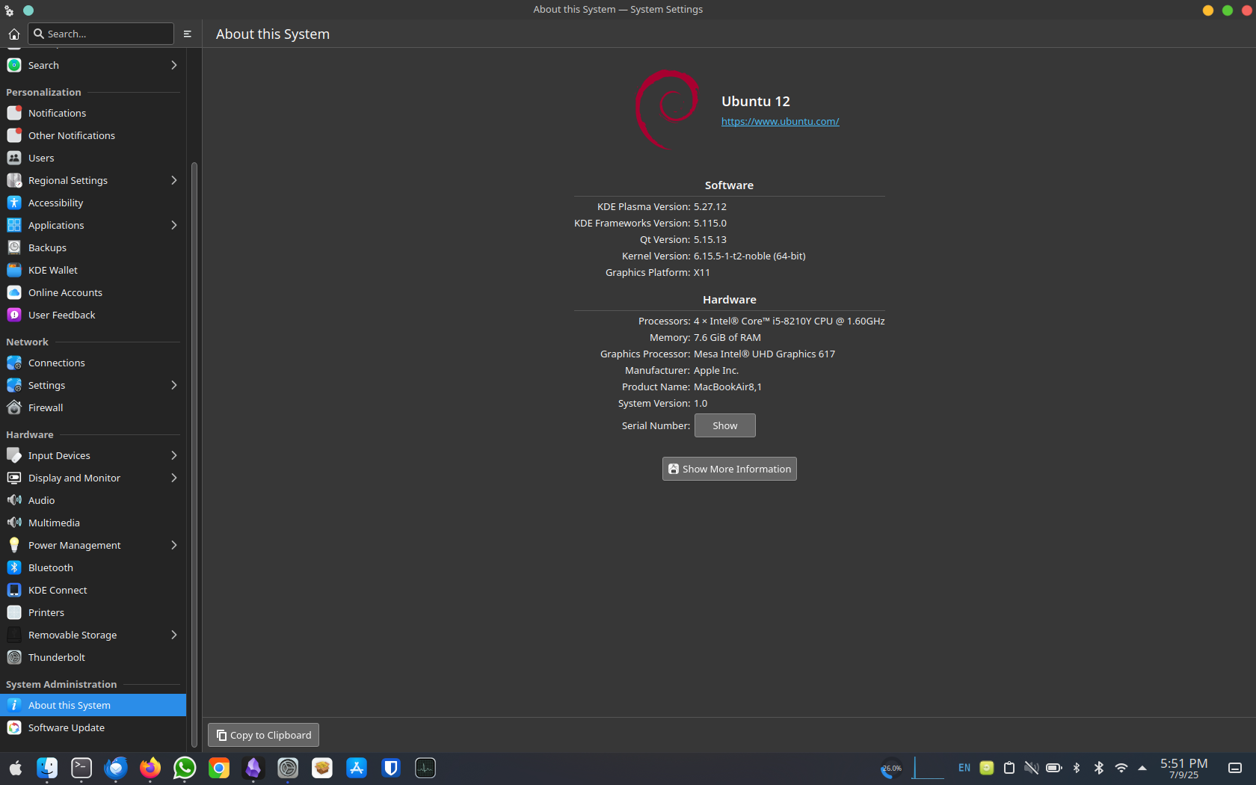
Task: Open KDE Connect settings
Action: [x=93, y=590]
